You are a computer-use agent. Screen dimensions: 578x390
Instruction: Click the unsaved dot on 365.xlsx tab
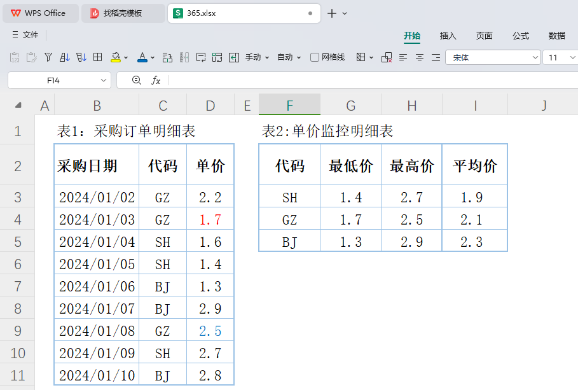(x=310, y=13)
